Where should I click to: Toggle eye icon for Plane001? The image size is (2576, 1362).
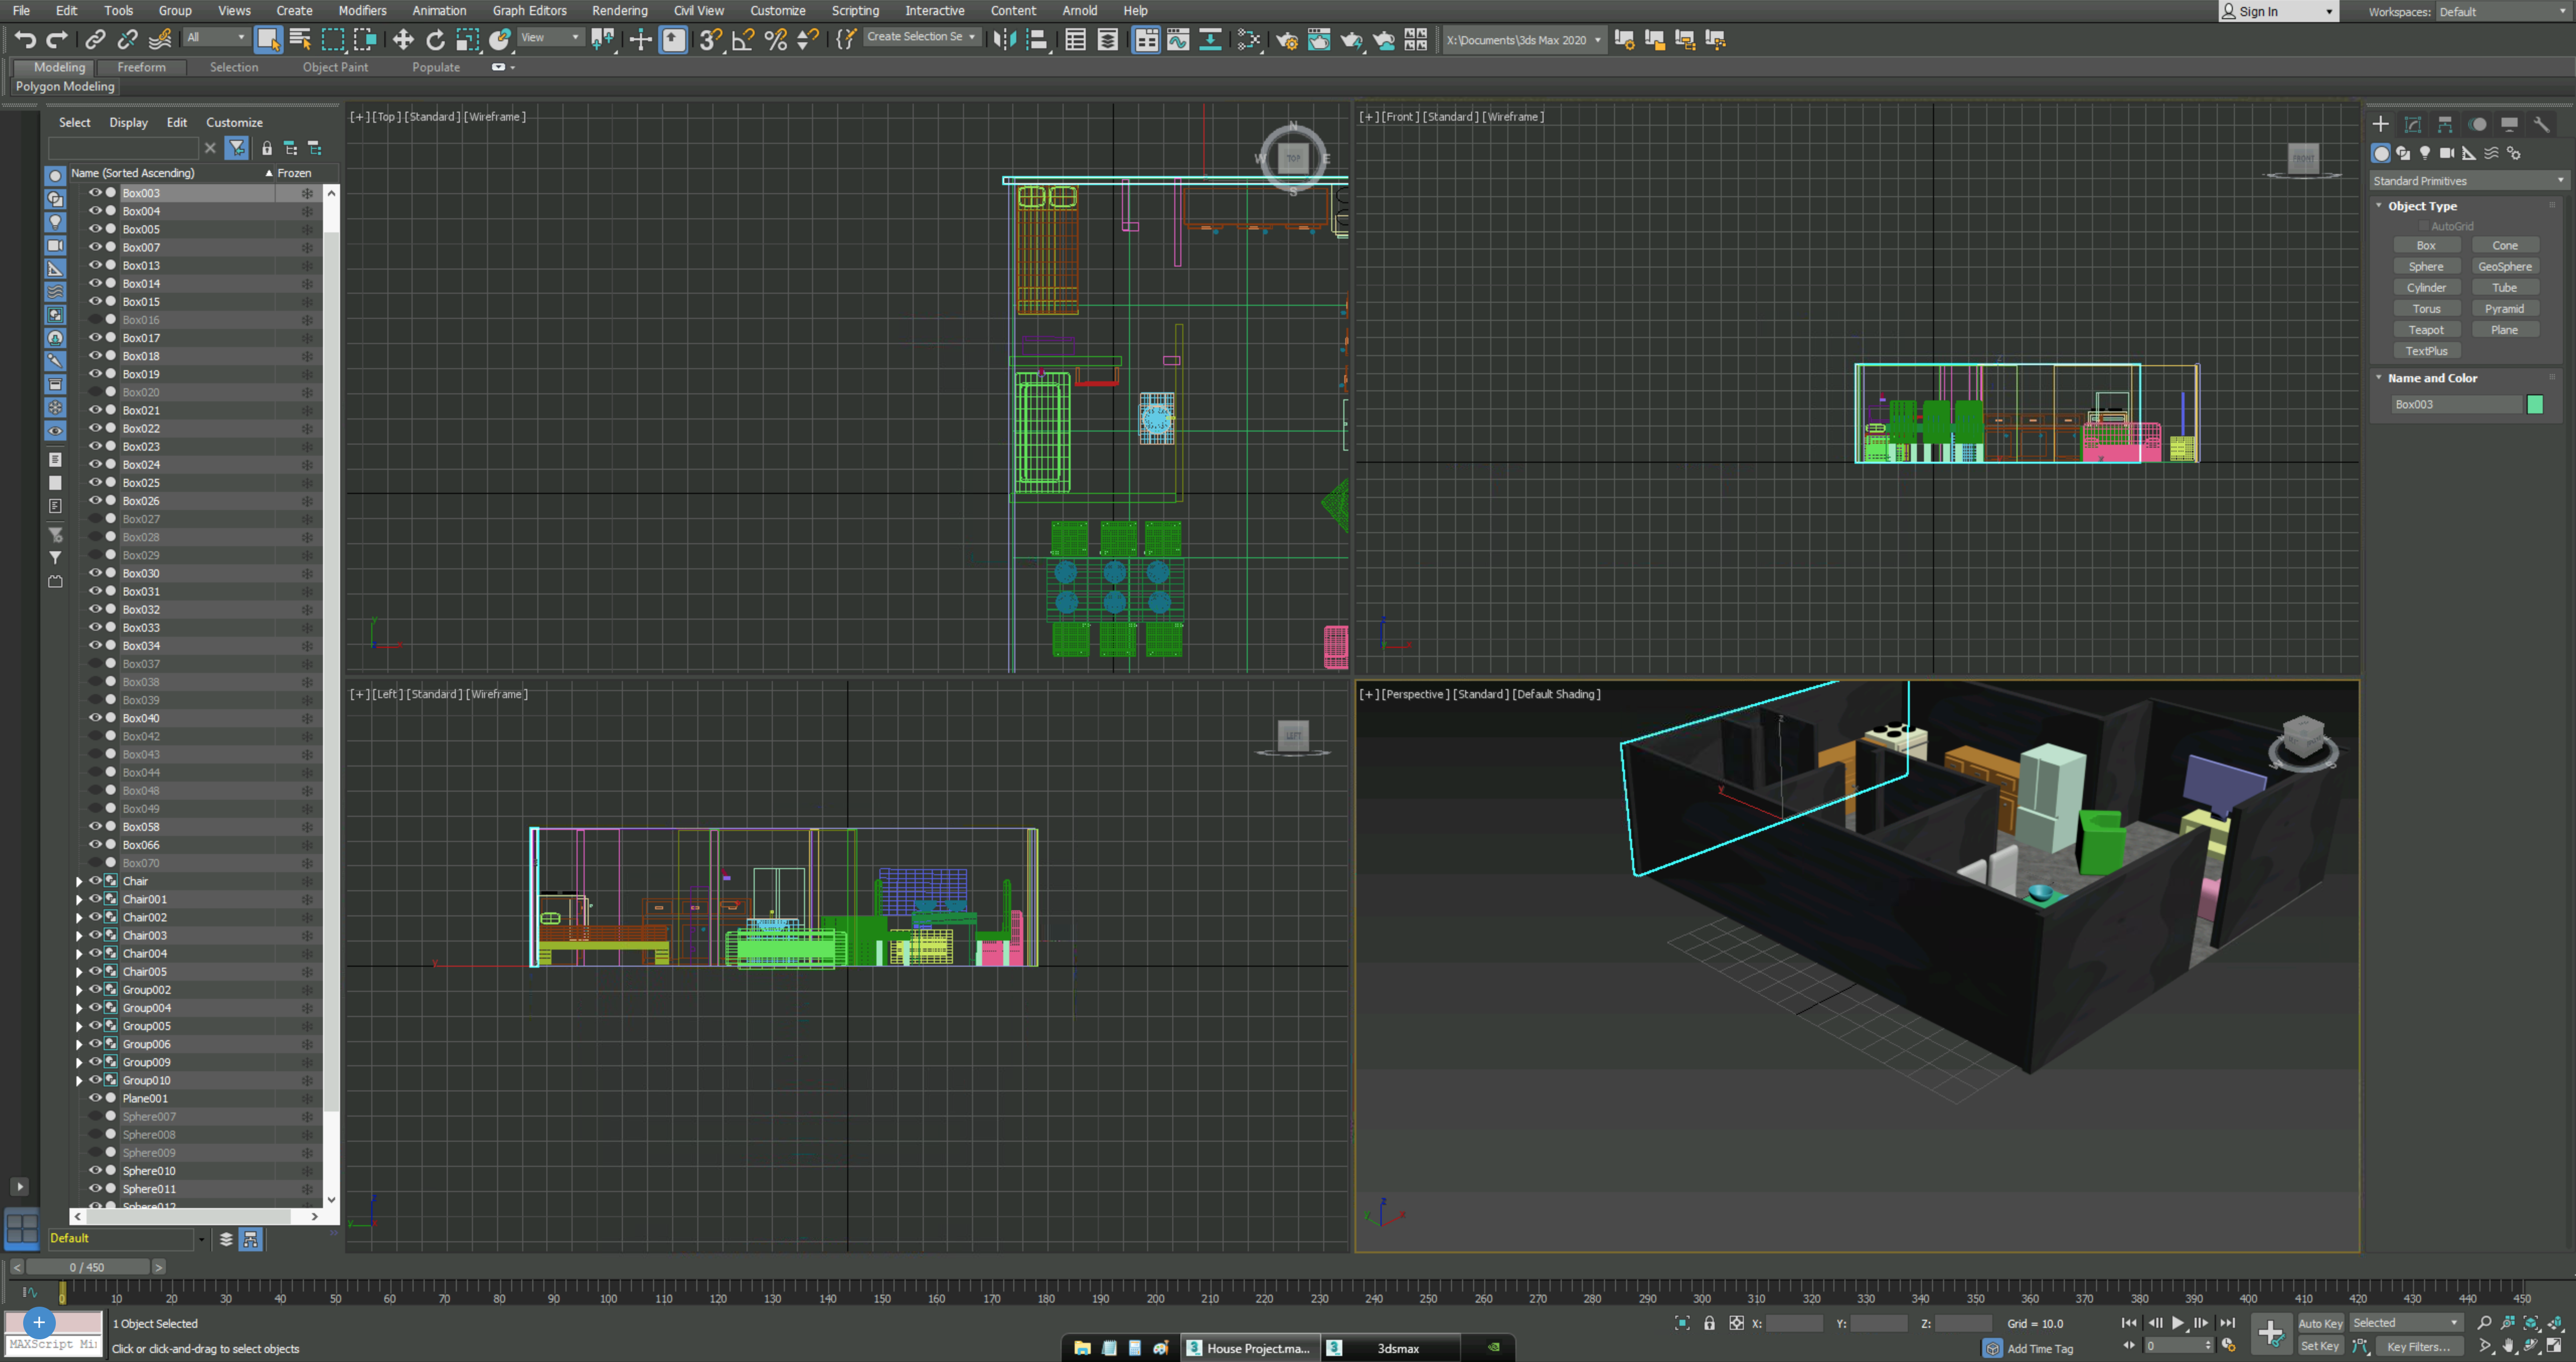tap(95, 1098)
